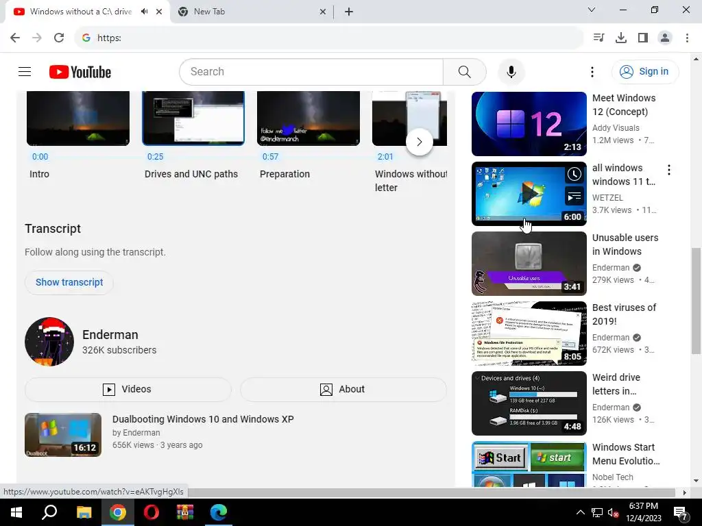This screenshot has width=702, height=526.
Task: Open the notification center icon
Action: (x=681, y=513)
